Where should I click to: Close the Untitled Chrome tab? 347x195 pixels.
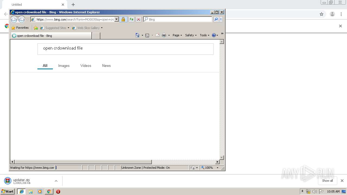[x=63, y=5]
